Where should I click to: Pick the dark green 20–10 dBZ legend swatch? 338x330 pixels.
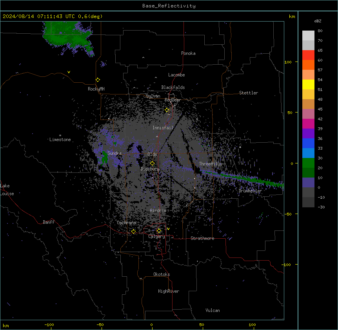pos(308,173)
